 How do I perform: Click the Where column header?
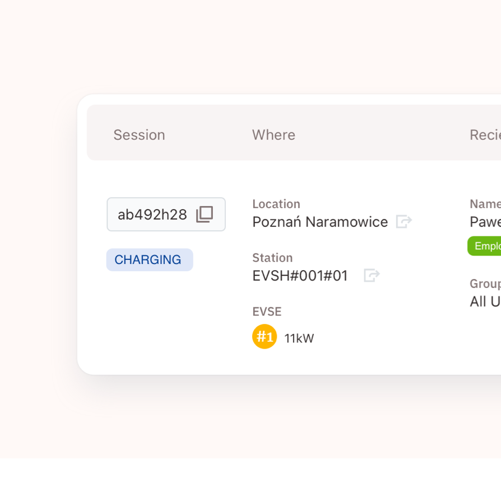pyautogui.click(x=273, y=135)
